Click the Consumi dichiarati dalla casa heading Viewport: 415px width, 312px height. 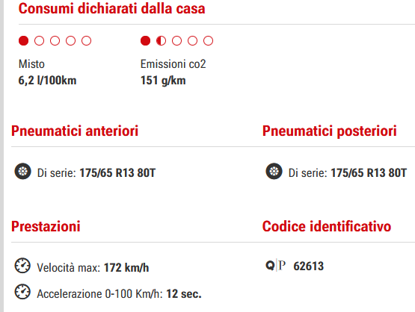[111, 8]
